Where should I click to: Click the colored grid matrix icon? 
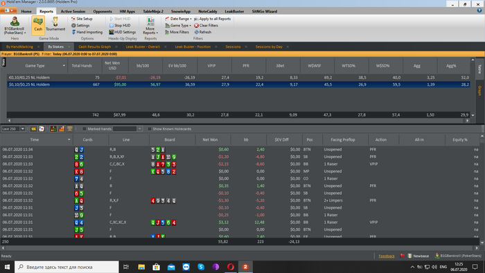tap(53, 129)
